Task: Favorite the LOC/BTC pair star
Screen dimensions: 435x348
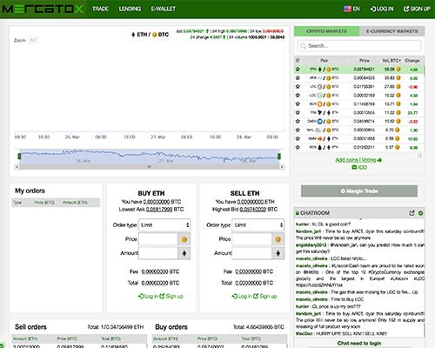Action: pyautogui.click(x=298, y=95)
